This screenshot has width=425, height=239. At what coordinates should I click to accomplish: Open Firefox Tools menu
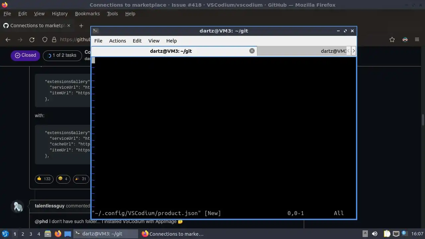pos(112,14)
